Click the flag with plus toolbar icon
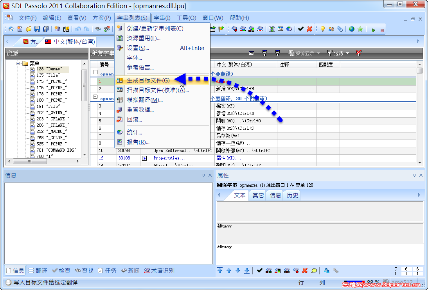 [221, 29]
